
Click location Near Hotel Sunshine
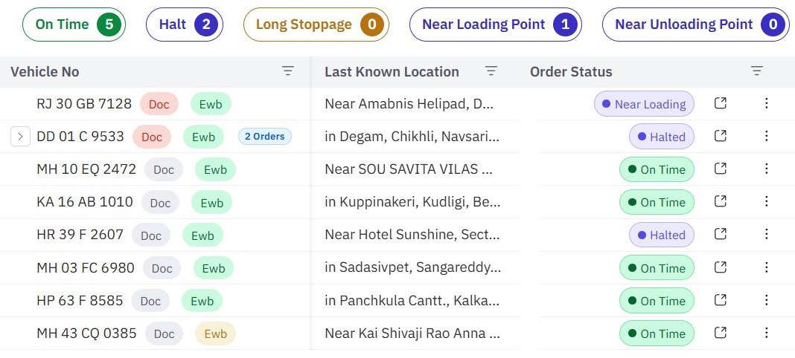click(x=412, y=235)
